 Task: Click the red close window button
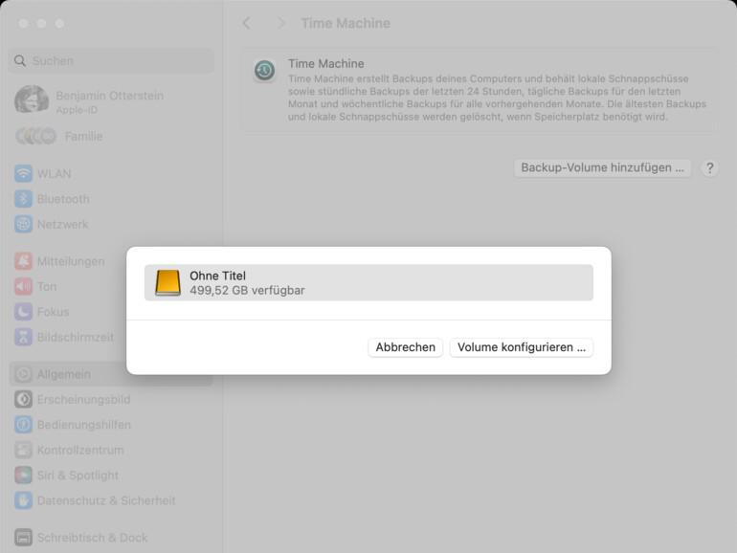point(24,23)
